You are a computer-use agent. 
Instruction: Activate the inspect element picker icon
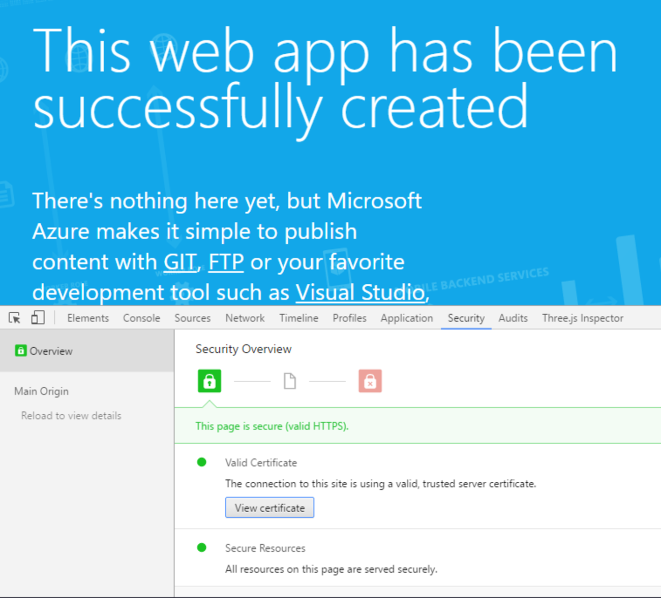point(15,318)
